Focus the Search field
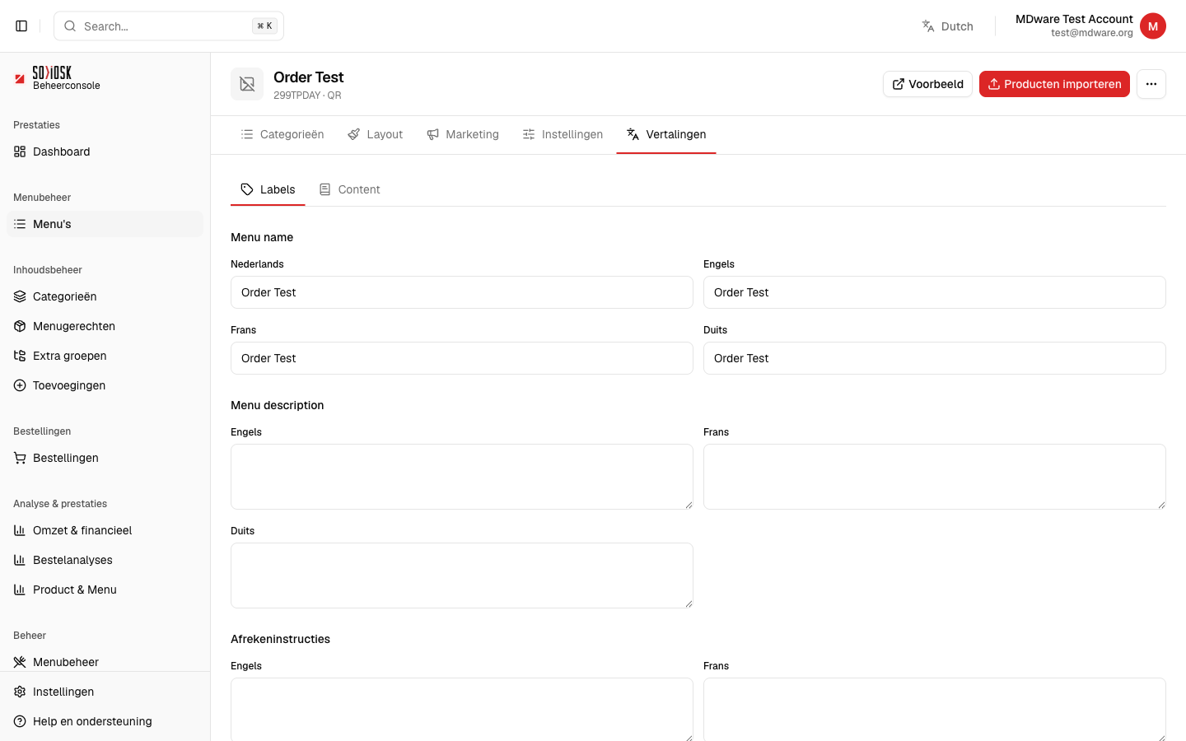 tap(169, 26)
